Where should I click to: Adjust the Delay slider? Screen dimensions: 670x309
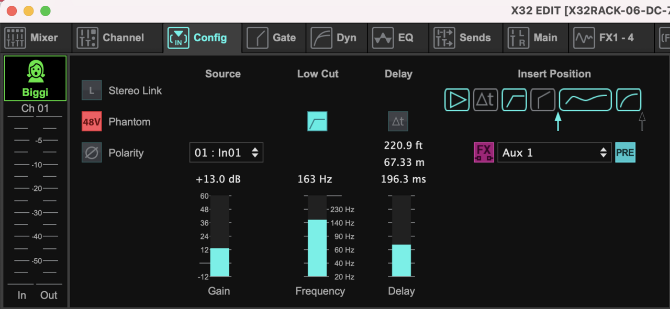401,236
